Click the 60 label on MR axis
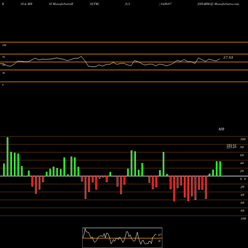 coord(242,155)
